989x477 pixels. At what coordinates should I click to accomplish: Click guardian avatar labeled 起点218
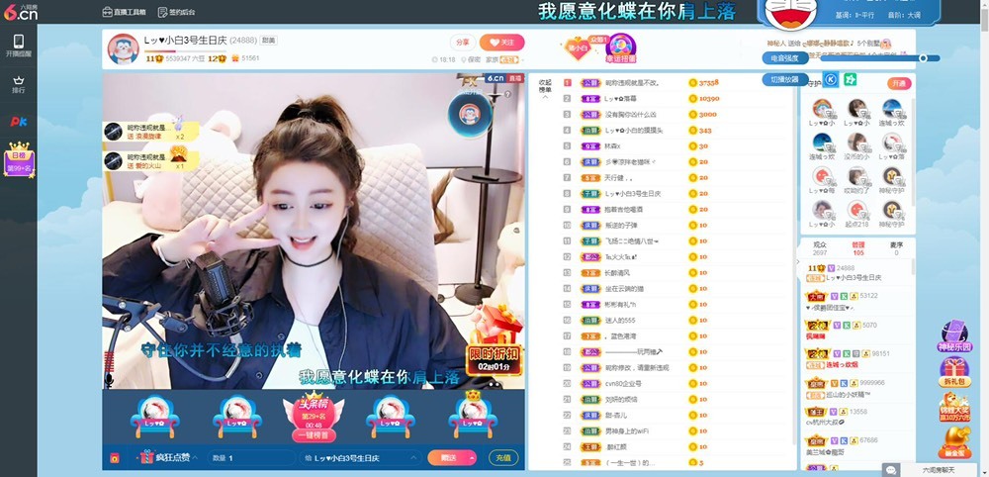coord(856,211)
